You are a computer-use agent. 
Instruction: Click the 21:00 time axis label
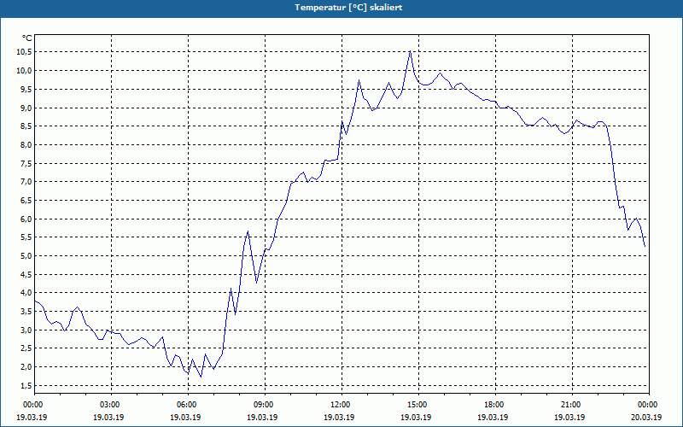point(572,405)
